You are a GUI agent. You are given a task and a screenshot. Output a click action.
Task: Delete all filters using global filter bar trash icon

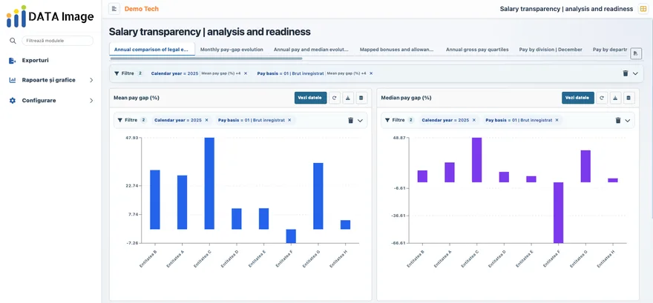tap(625, 73)
